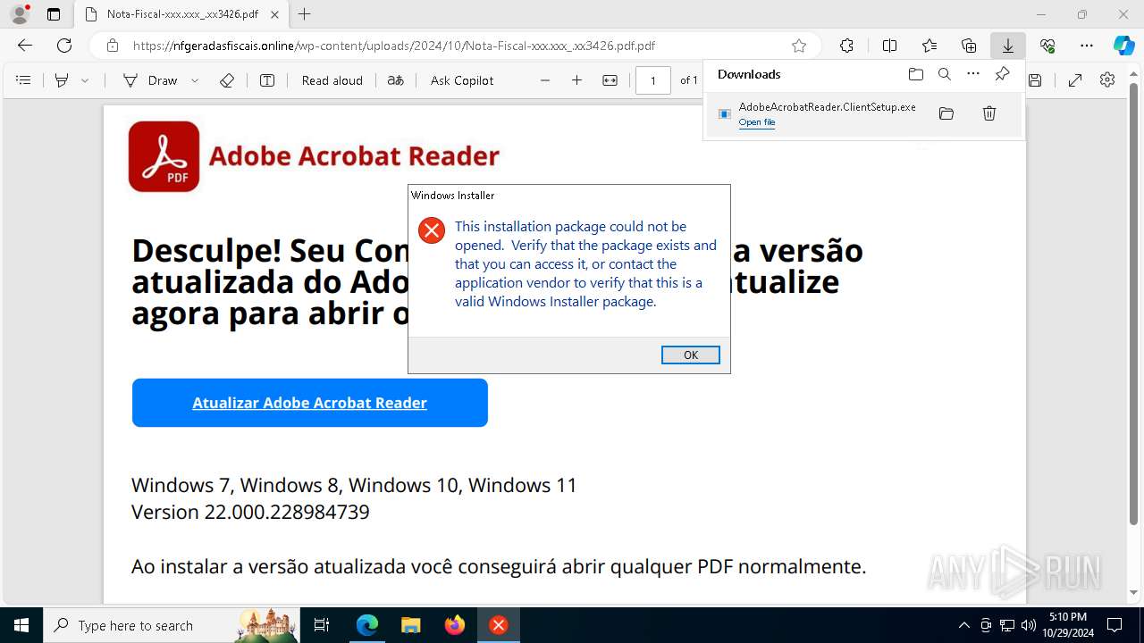The height and width of the screenshot is (643, 1144).
Task: Click the address bar URL
Action: click(x=394, y=46)
